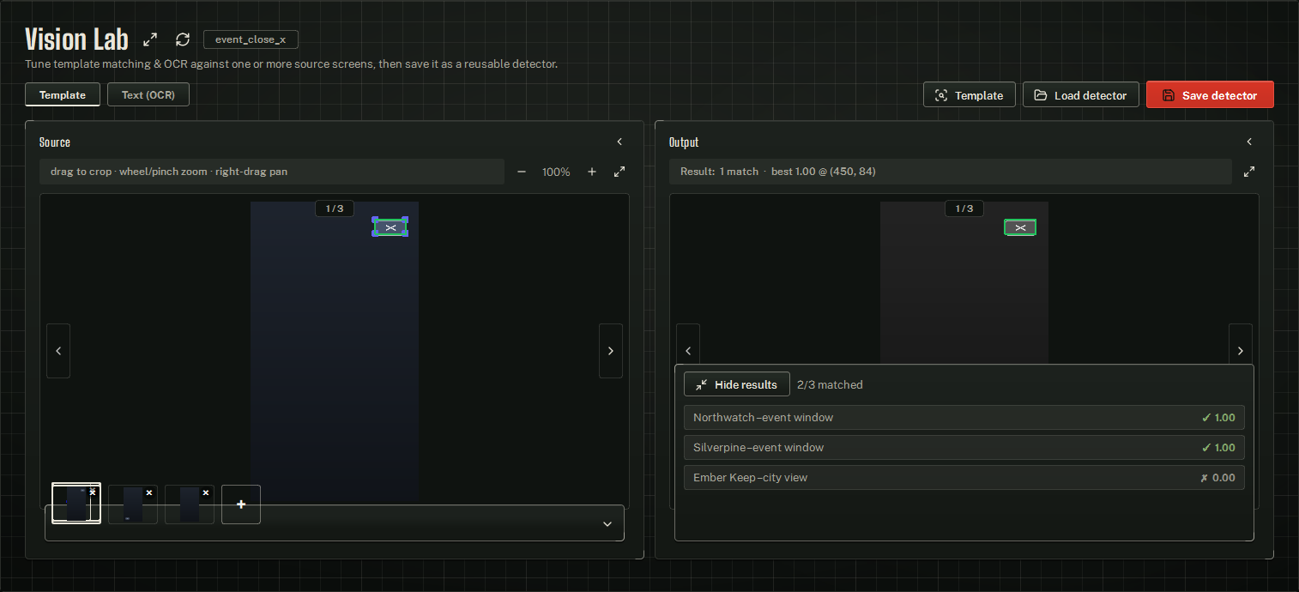Click the 1/3 page indicator in Output viewer
Viewport: 1299px width, 592px height.
[964, 208]
